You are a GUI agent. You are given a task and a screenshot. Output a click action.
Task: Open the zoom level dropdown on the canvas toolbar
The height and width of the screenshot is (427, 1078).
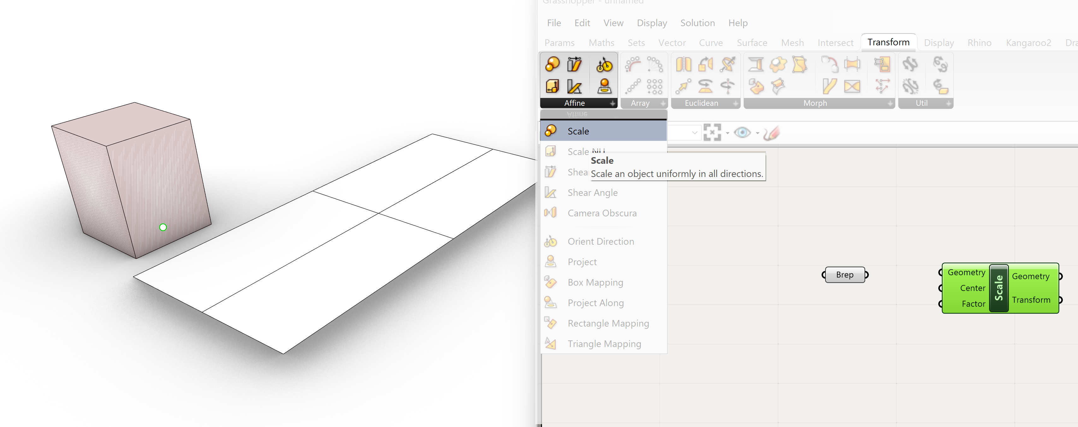(694, 133)
